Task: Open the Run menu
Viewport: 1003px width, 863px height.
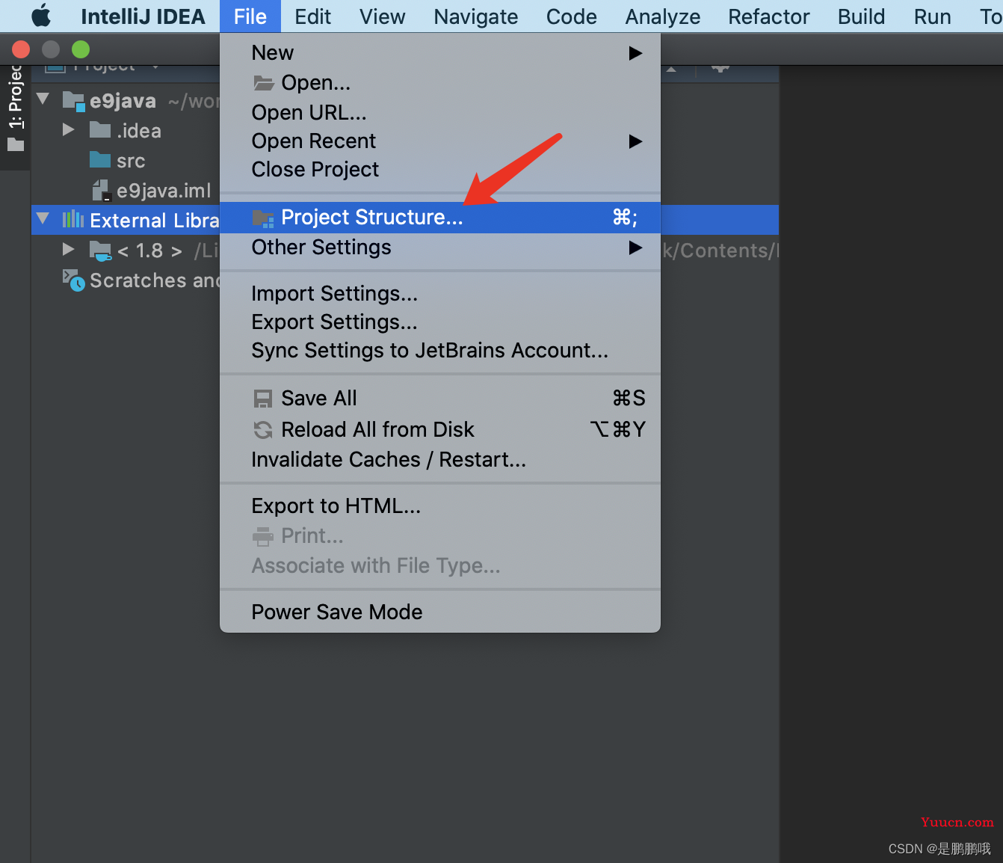Action: pyautogui.click(x=932, y=16)
